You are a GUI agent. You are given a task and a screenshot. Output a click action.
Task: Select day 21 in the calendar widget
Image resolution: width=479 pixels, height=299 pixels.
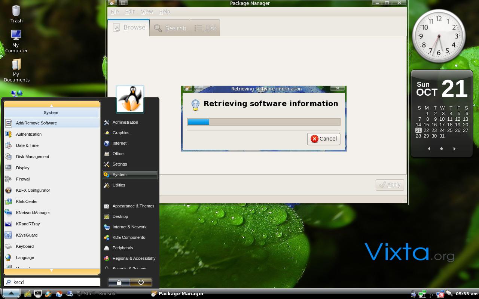[418, 130]
